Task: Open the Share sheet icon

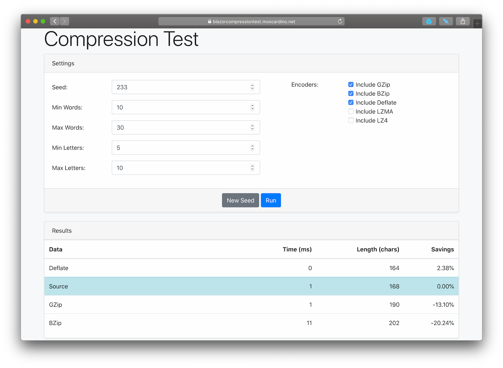Action: 463,21
